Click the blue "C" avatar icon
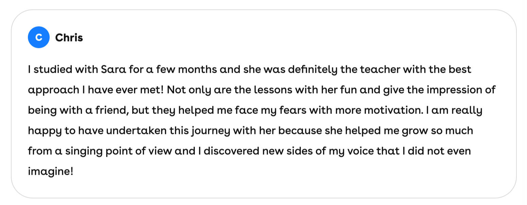 point(39,37)
